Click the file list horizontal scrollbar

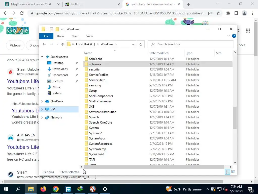click(x=154, y=167)
